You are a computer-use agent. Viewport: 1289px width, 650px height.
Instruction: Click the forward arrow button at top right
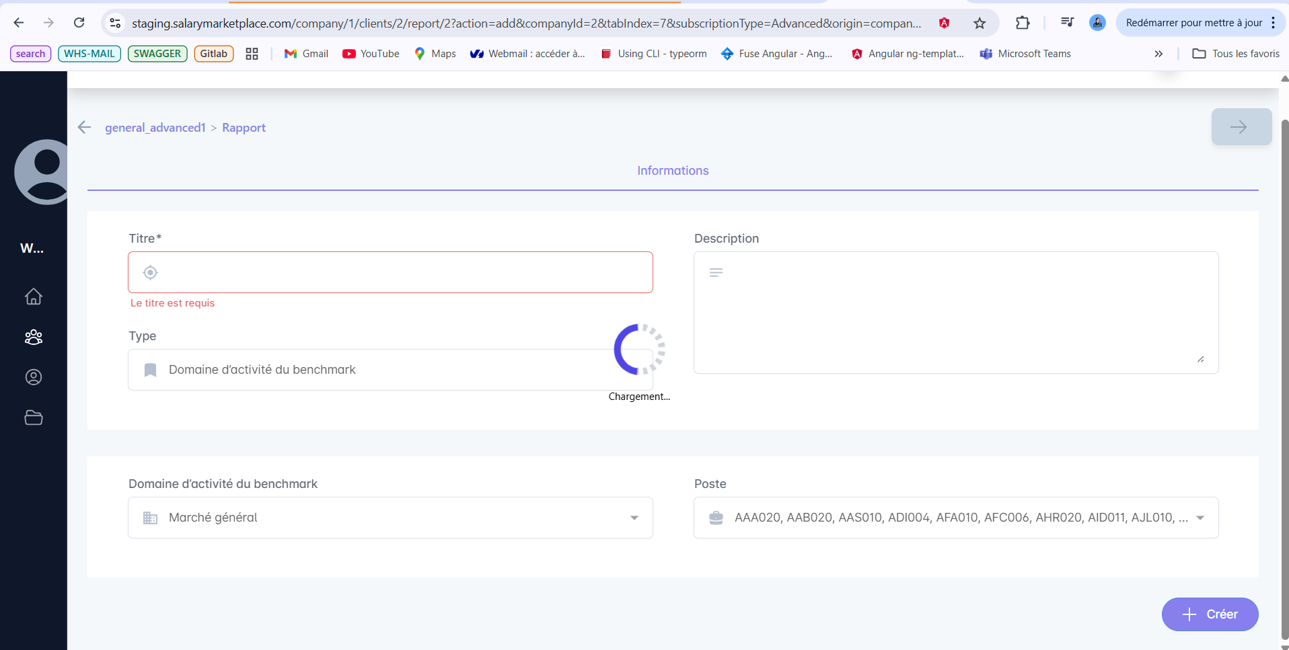[1241, 127]
